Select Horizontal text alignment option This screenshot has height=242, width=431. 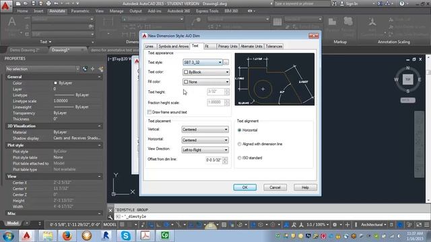tap(240, 130)
